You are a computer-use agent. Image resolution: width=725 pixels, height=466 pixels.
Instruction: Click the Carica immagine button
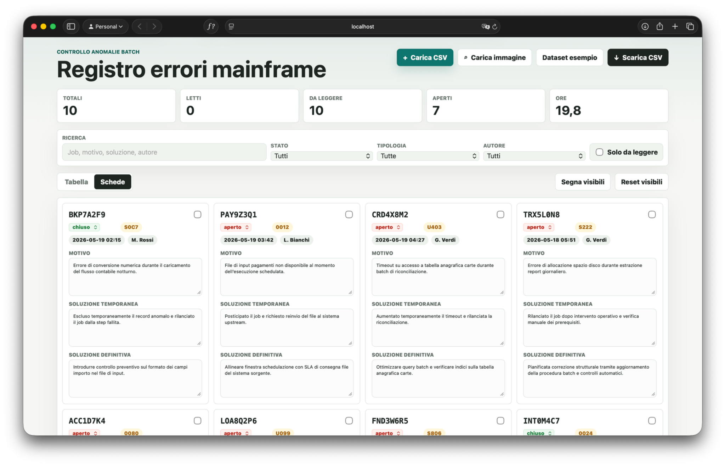pos(494,57)
